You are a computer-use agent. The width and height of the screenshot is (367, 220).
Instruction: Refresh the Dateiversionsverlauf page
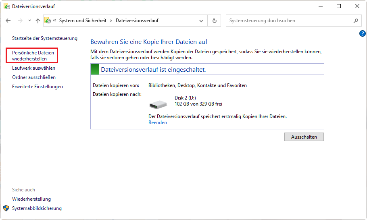coord(214,21)
